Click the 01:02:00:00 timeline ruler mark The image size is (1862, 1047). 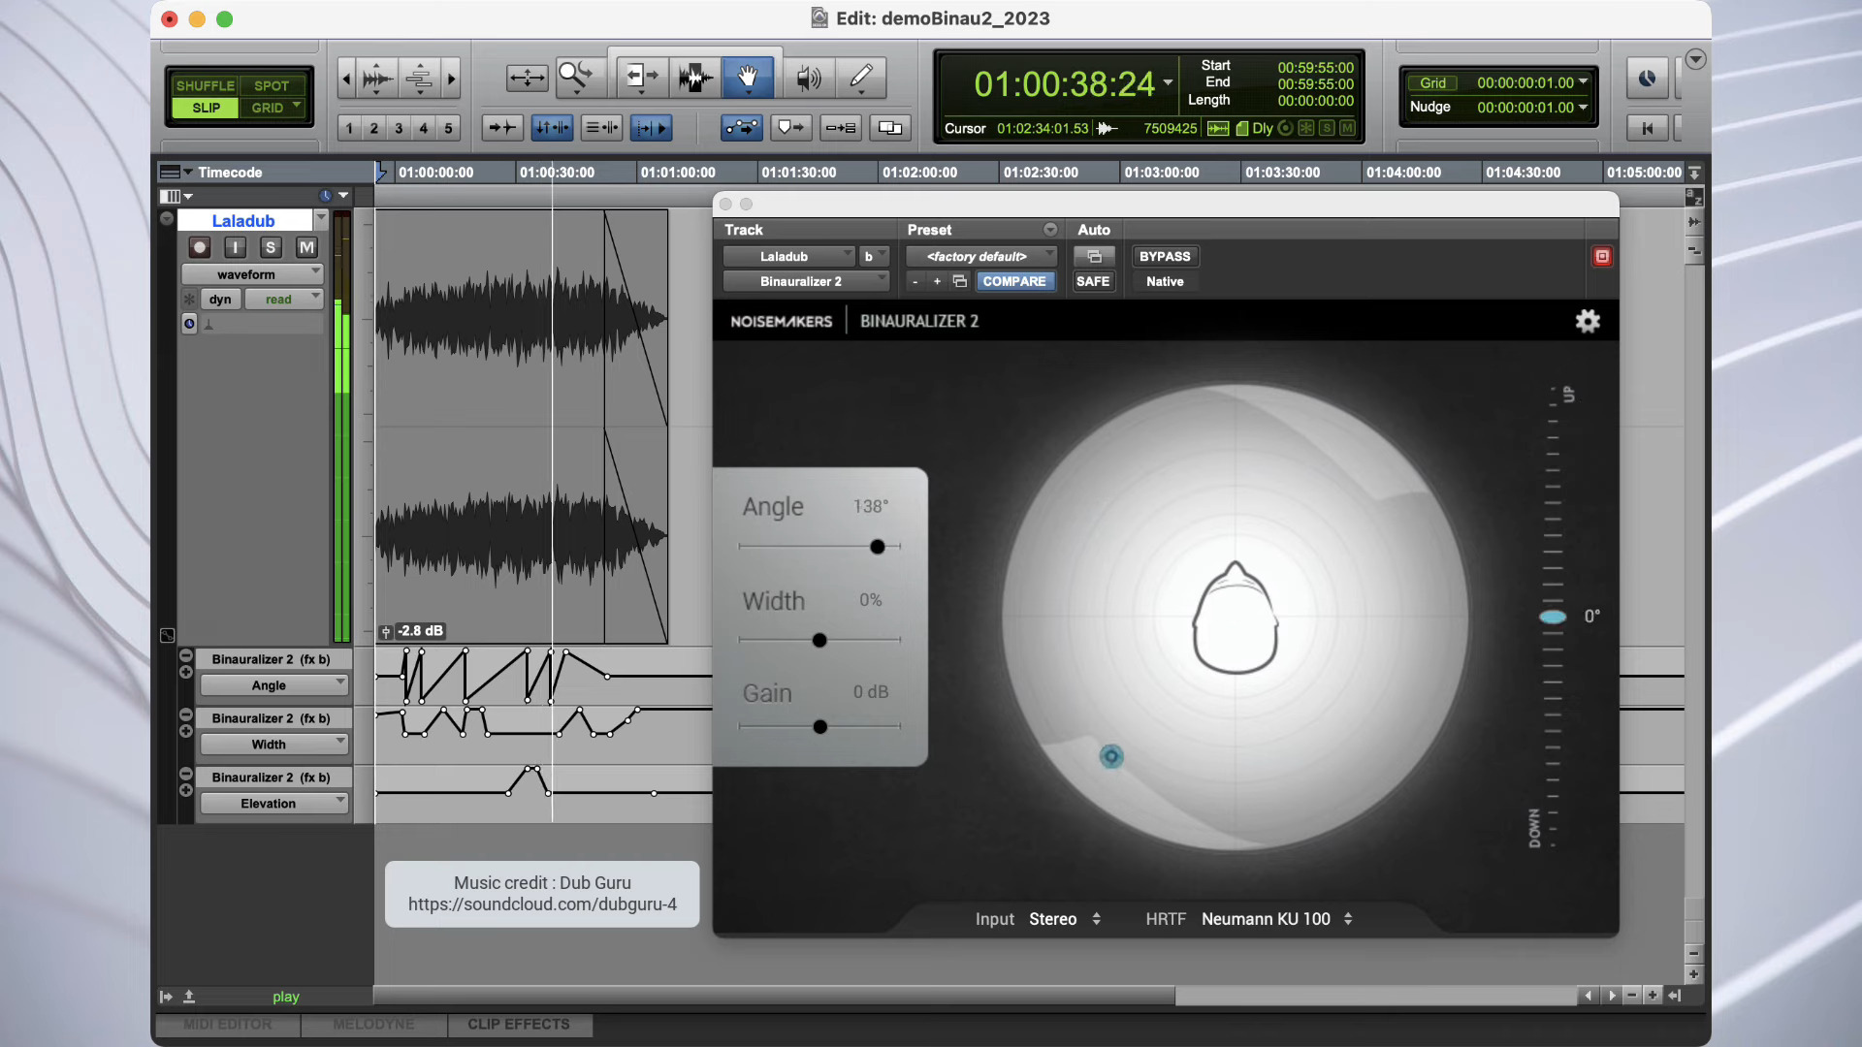pos(919,173)
